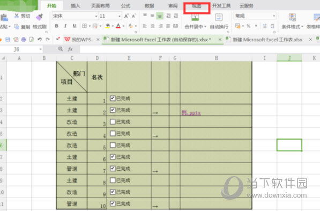Image resolution: width=320 pixels, height=211 pixels.
Task: Click the increase indent icon
Action: (176, 16)
